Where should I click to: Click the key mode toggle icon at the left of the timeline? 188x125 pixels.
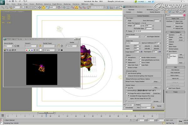[x=3, y=116]
